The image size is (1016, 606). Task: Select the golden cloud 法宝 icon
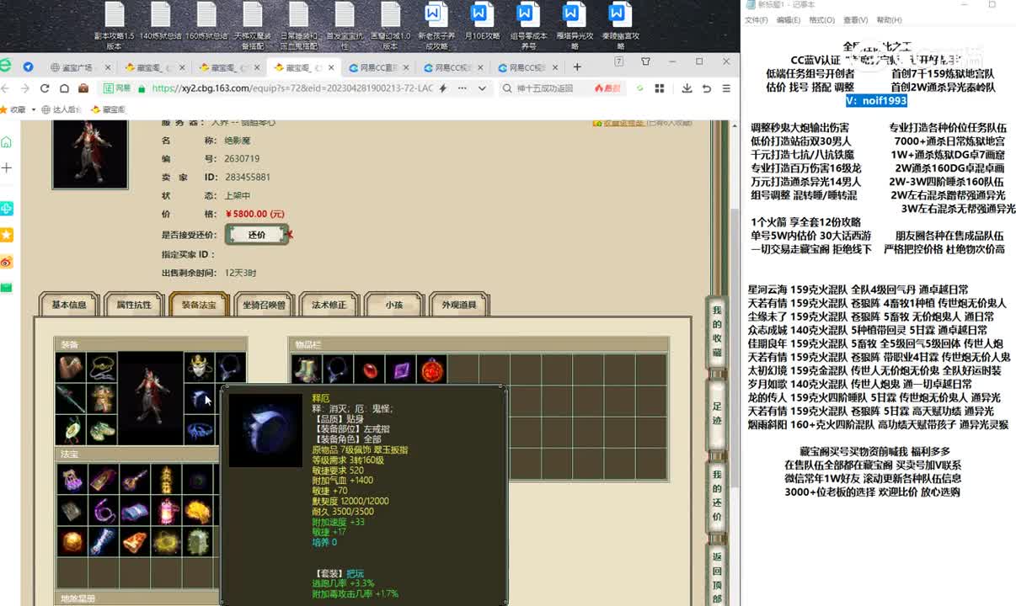(197, 510)
